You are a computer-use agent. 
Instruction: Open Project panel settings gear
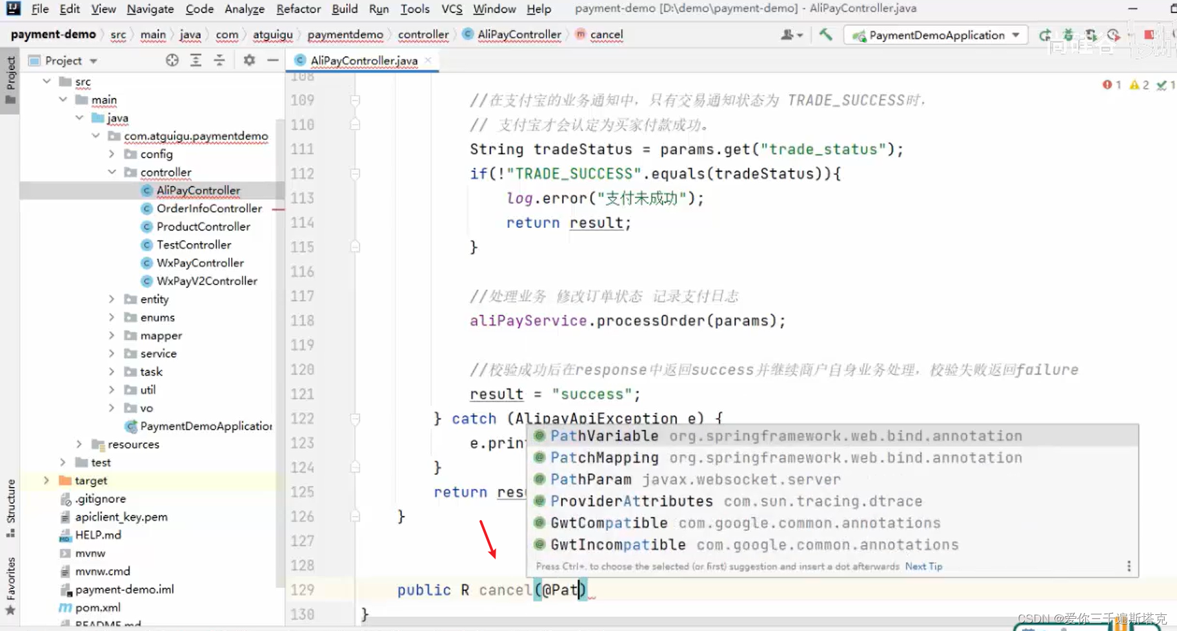click(x=249, y=60)
